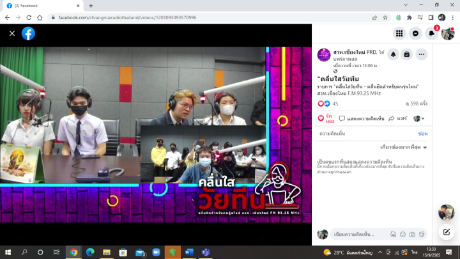Open Windows notification center
The height and width of the screenshot is (259, 460).
point(448,252)
